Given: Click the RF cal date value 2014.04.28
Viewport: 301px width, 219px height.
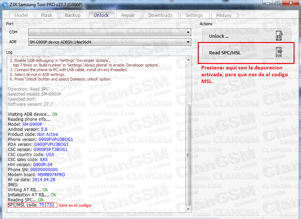Looking at the screenshot, I should (44, 179).
